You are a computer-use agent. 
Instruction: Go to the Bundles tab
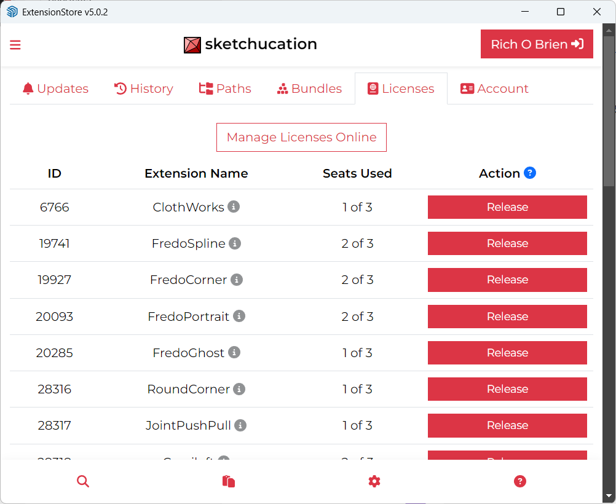[309, 89]
